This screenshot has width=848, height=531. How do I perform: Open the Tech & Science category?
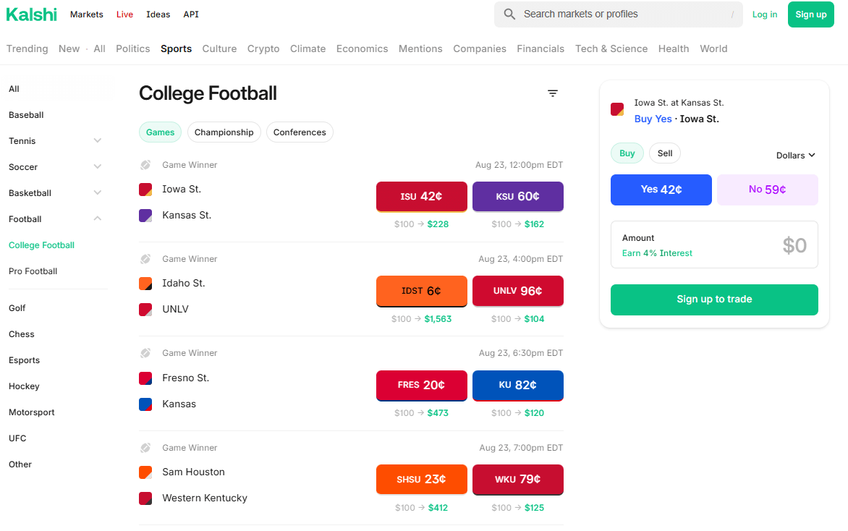tap(611, 48)
